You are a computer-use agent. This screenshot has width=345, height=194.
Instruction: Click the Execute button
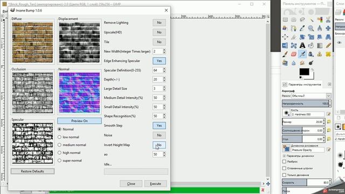click(156, 184)
